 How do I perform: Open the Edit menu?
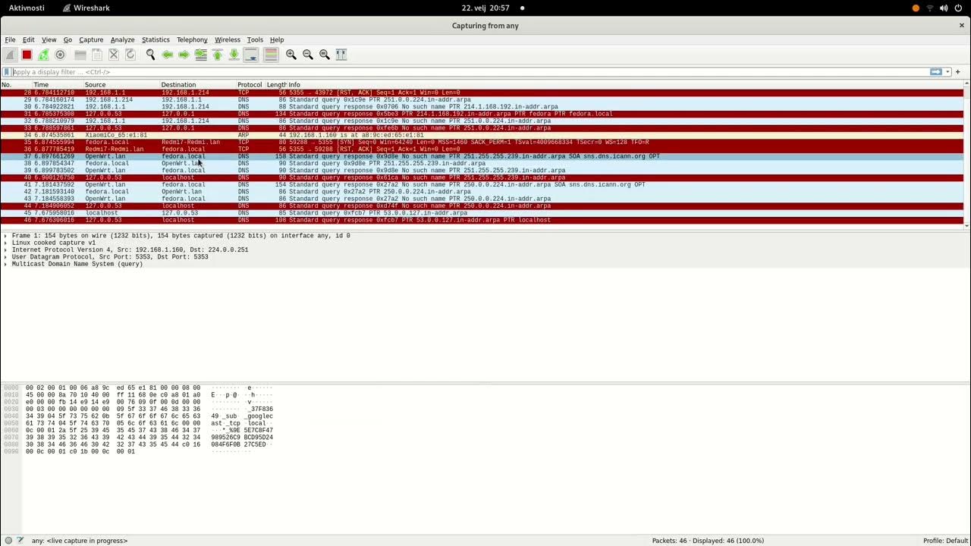[x=28, y=39]
